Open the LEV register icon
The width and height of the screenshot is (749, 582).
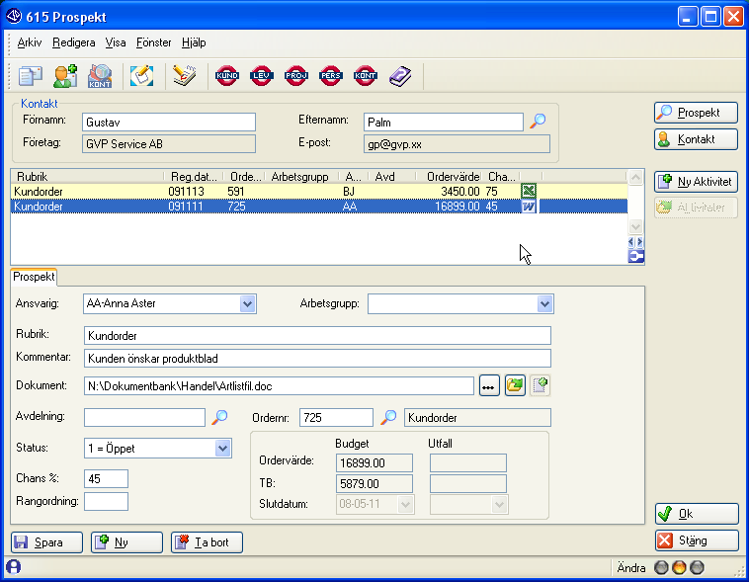coord(261,75)
